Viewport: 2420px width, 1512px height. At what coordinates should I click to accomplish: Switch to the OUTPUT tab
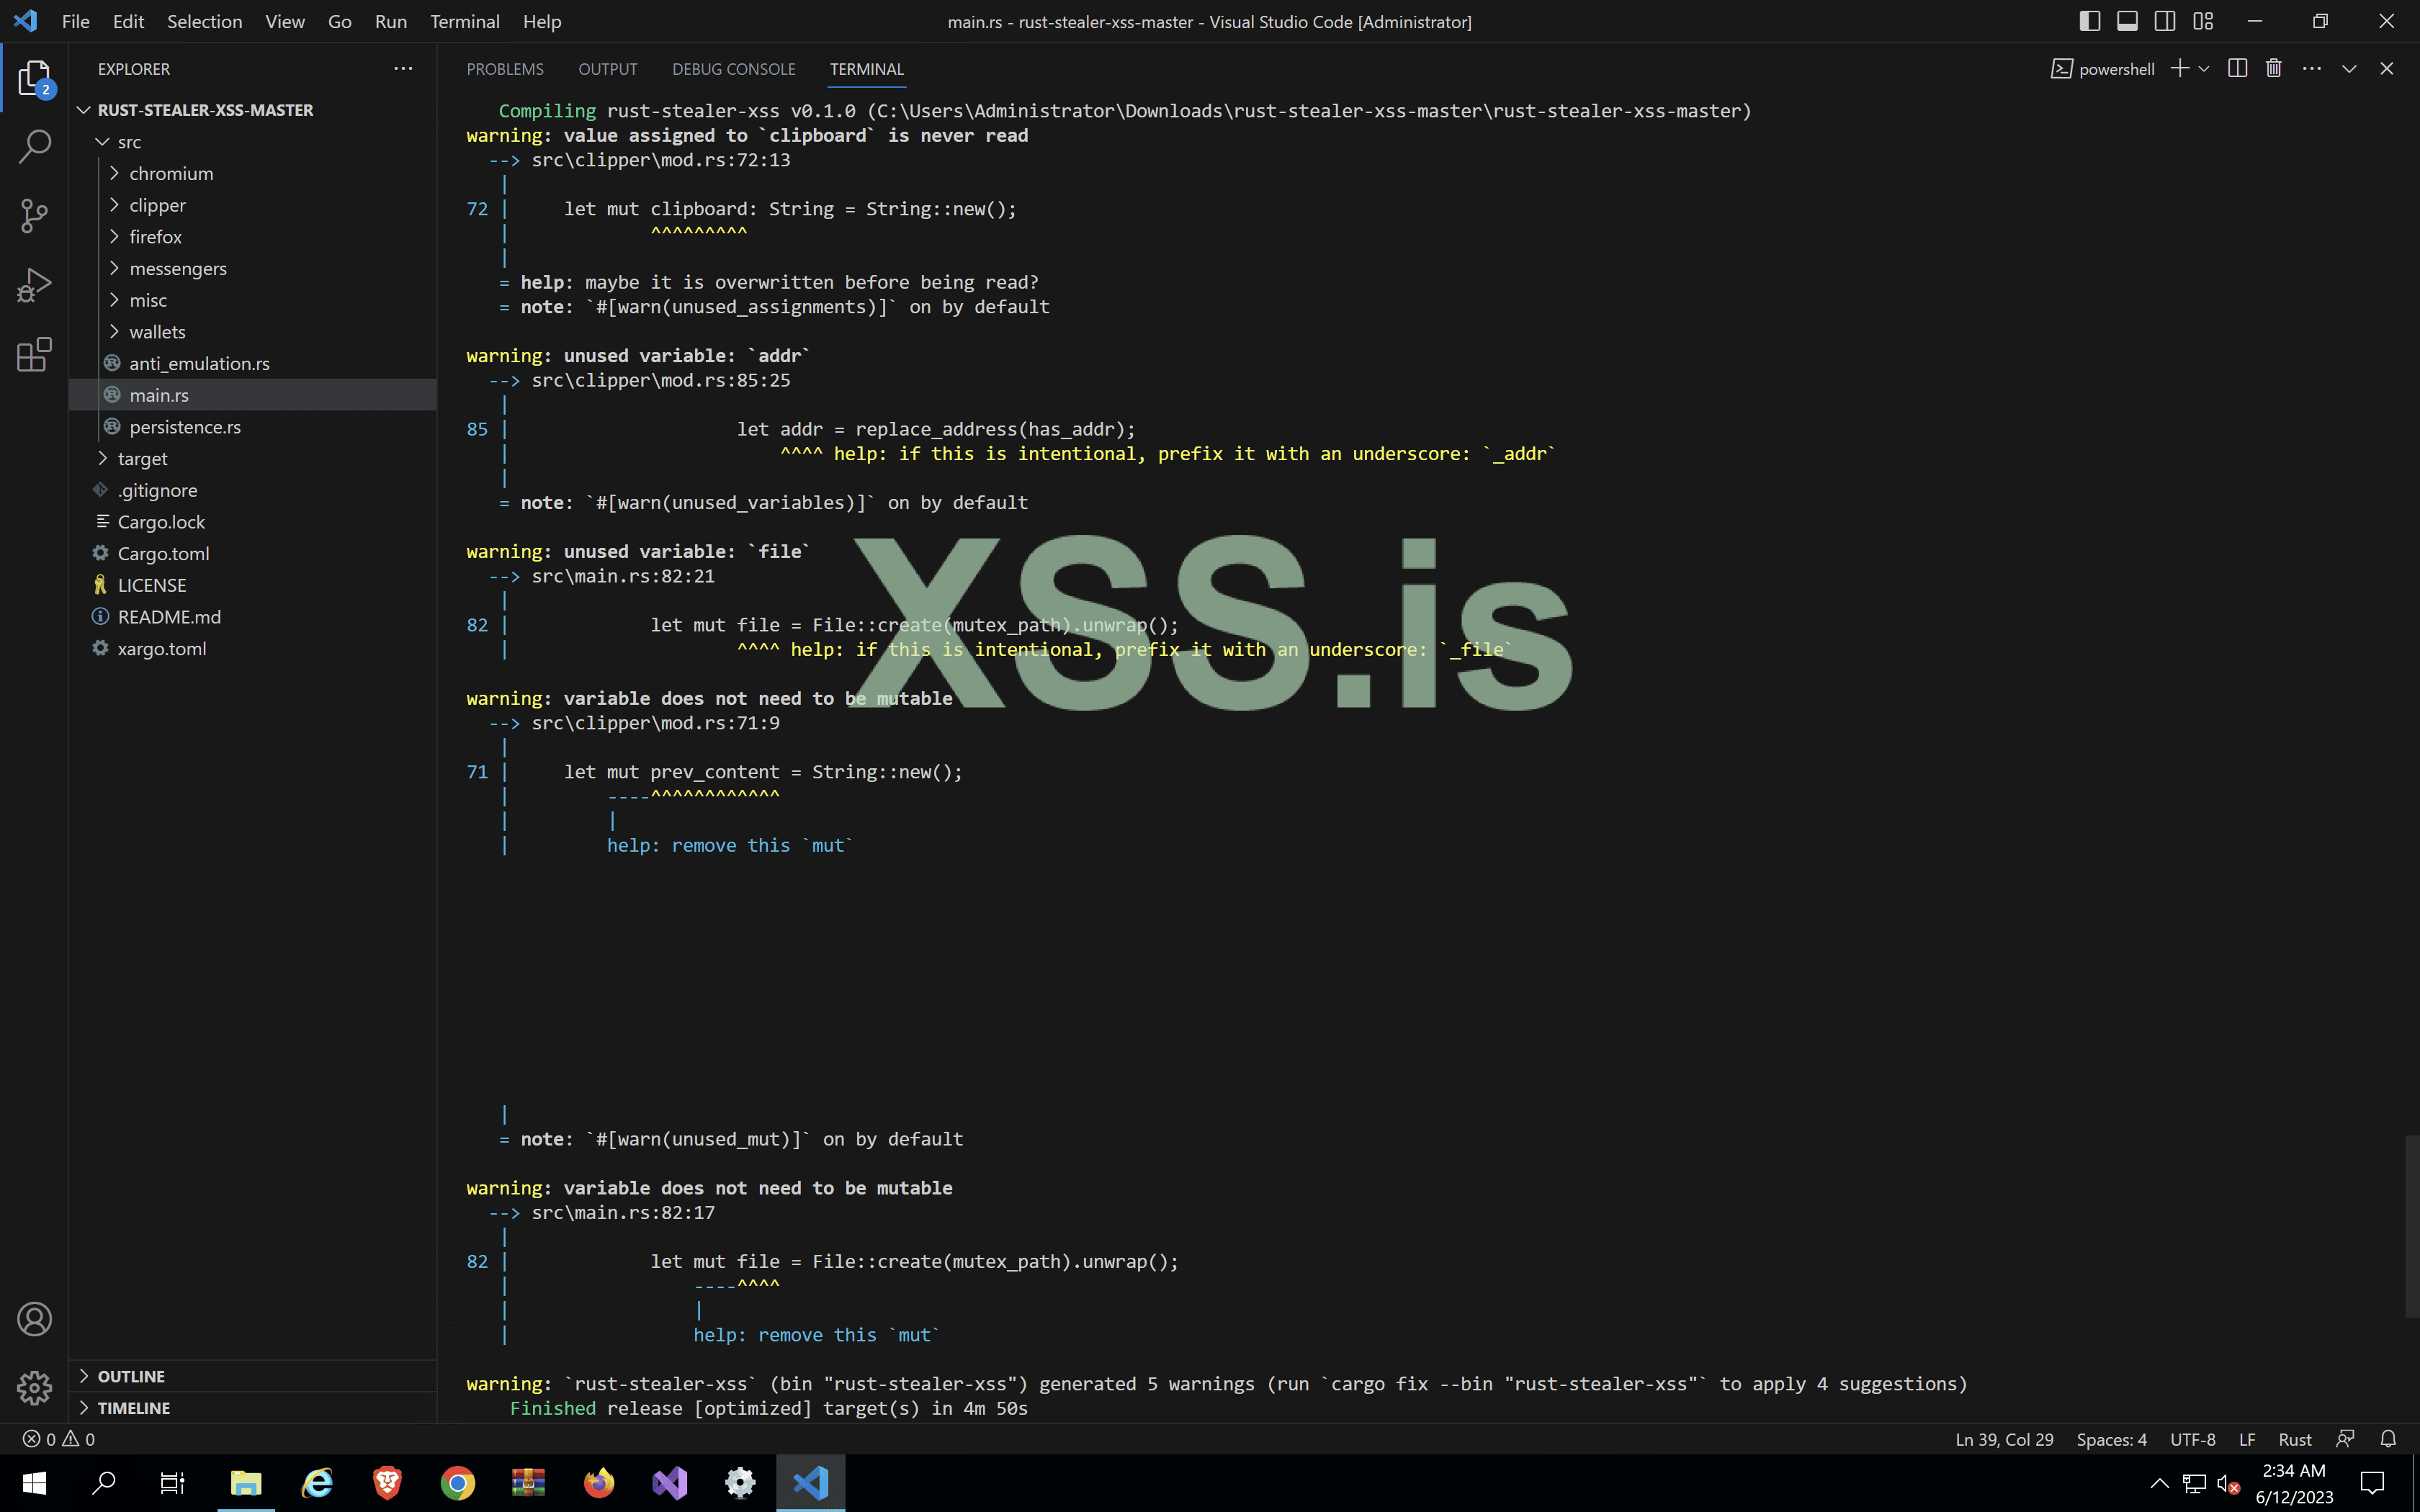point(608,69)
